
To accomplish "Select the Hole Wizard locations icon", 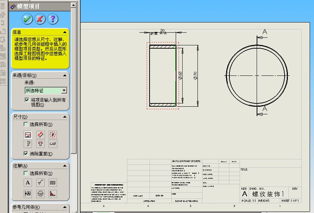I will 40,144.
